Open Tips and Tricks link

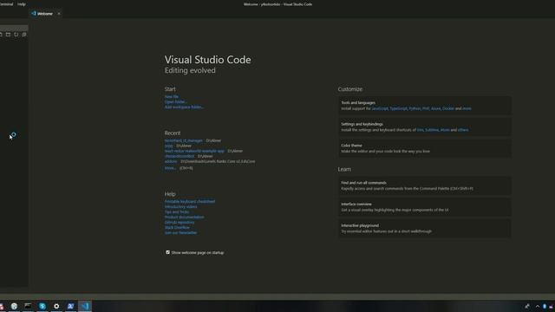pos(177,211)
